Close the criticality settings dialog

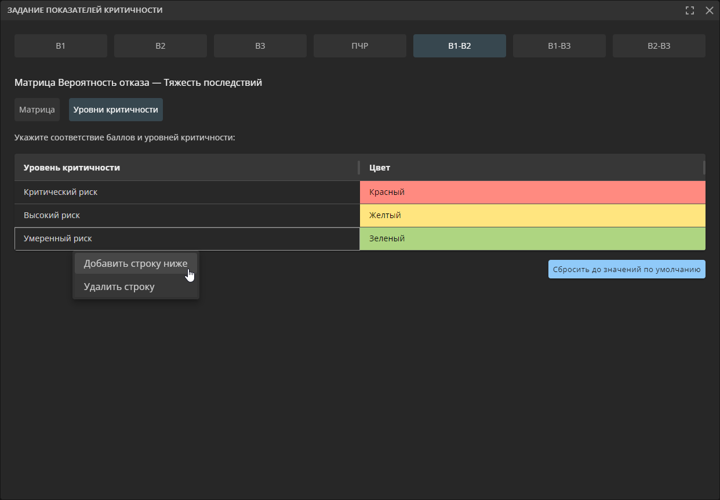click(x=709, y=10)
